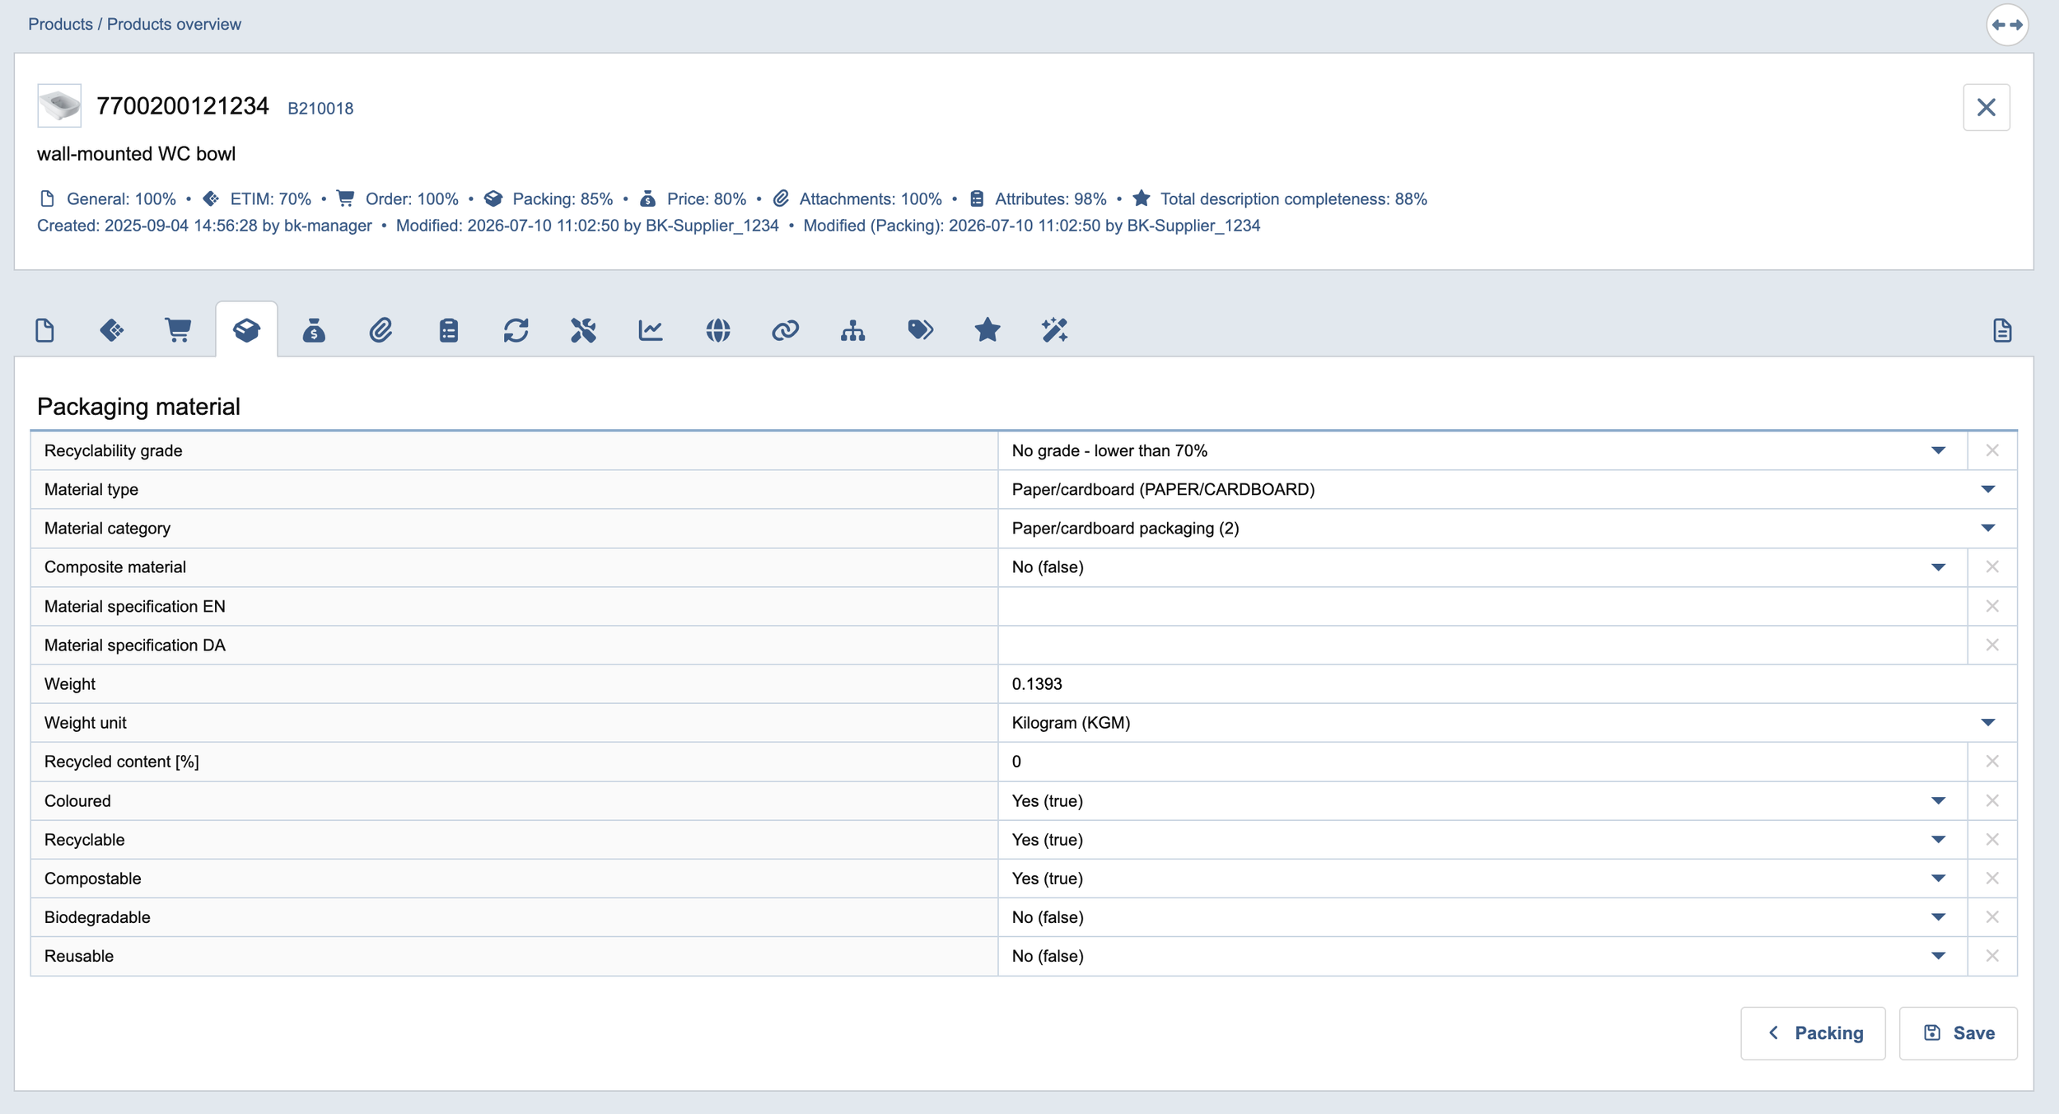Viewport: 2059px width, 1114px height.
Task: Open the chain link relations tab
Action: [x=785, y=330]
